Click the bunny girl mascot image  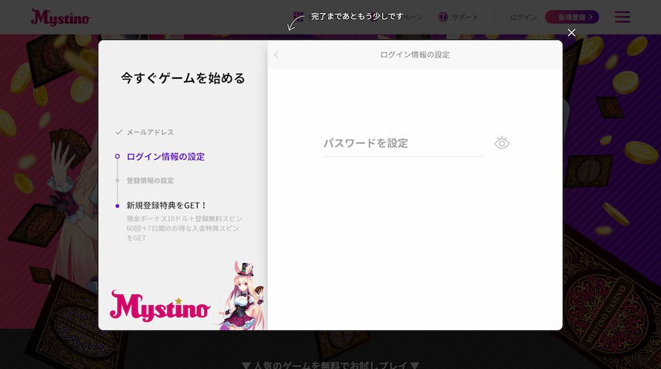pyautogui.click(x=243, y=295)
